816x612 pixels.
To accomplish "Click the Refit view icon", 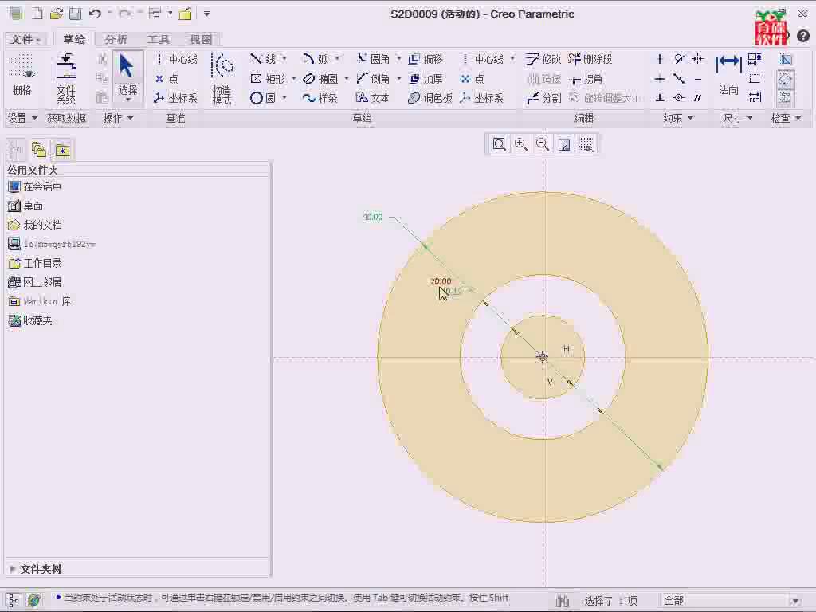I will pyautogui.click(x=499, y=144).
